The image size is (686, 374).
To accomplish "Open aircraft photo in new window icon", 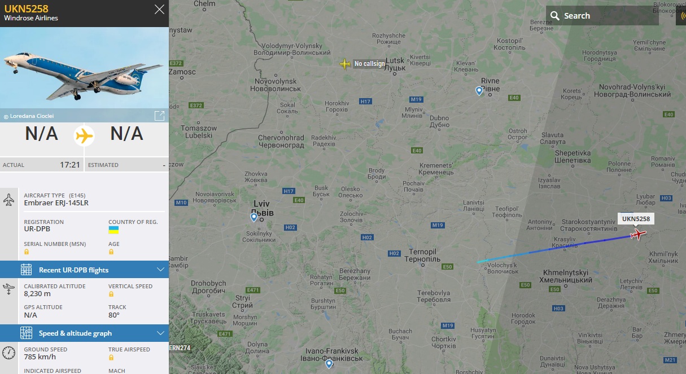I will (159, 116).
